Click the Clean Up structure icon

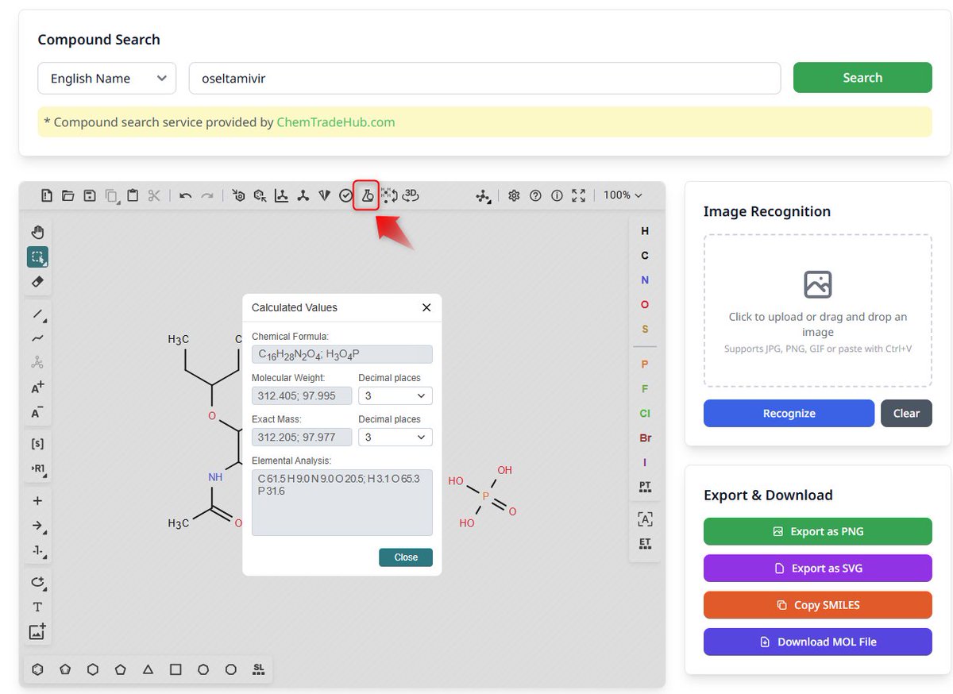(303, 195)
